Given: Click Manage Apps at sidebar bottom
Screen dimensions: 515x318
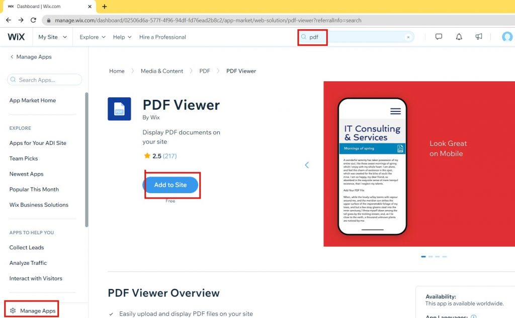Looking at the screenshot, I should 38,310.
